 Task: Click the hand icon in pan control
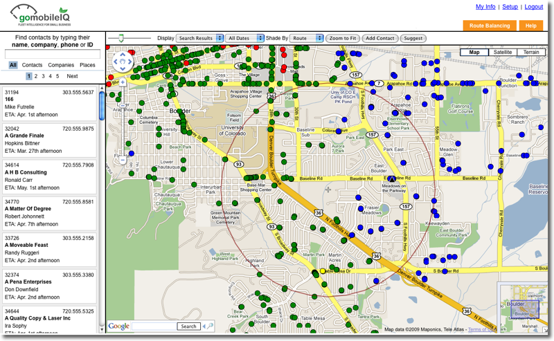[x=123, y=62]
